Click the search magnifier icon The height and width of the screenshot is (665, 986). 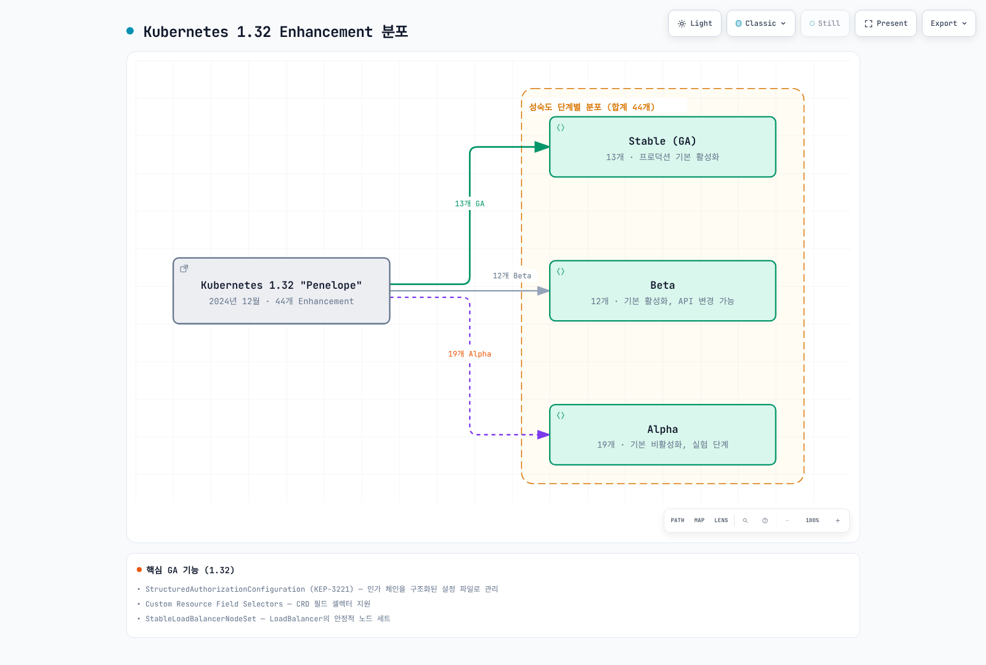tap(745, 520)
